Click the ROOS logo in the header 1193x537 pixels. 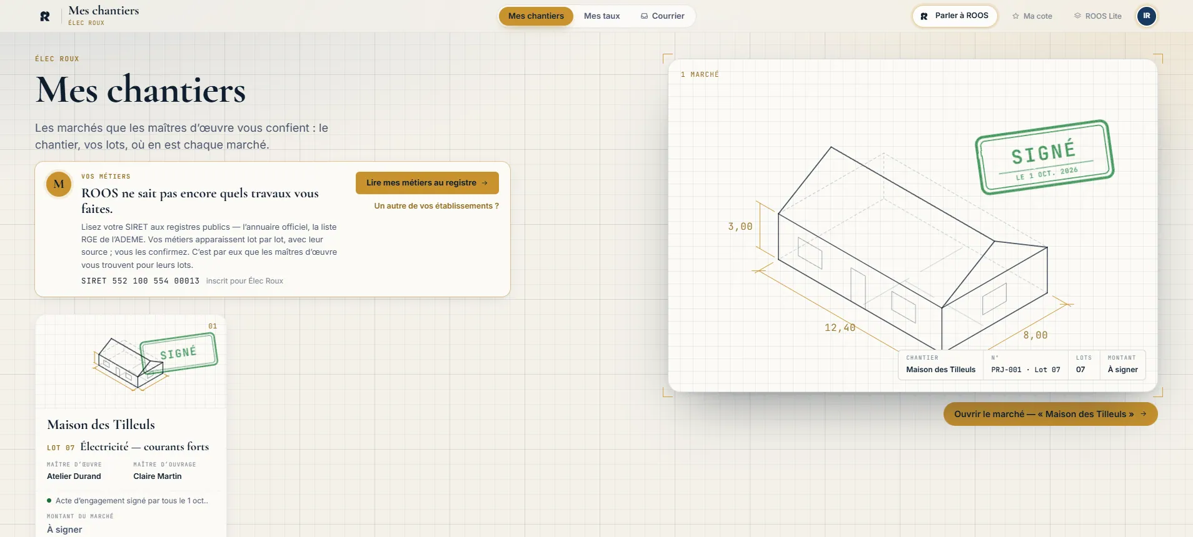pyautogui.click(x=45, y=16)
